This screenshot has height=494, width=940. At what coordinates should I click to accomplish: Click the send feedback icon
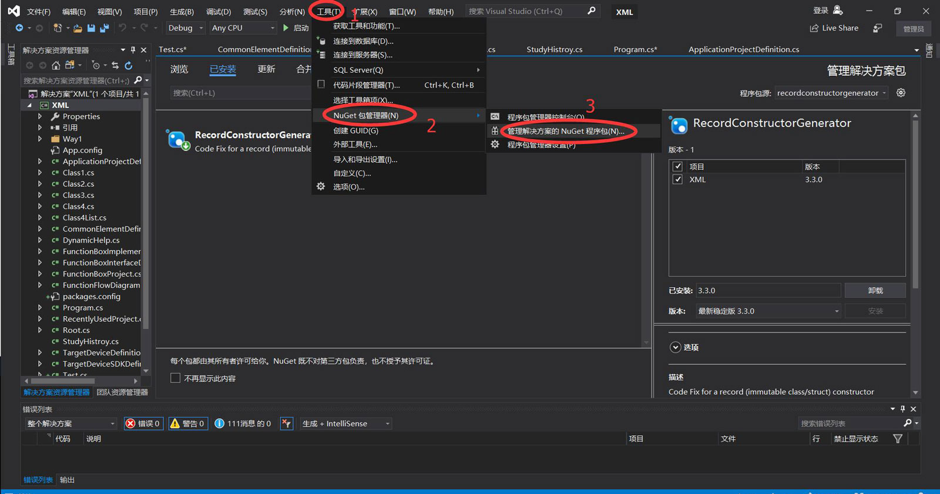(877, 28)
